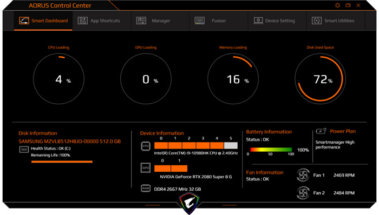Click the Fan Information heading
The height and width of the screenshot is (215, 379).
265,172
